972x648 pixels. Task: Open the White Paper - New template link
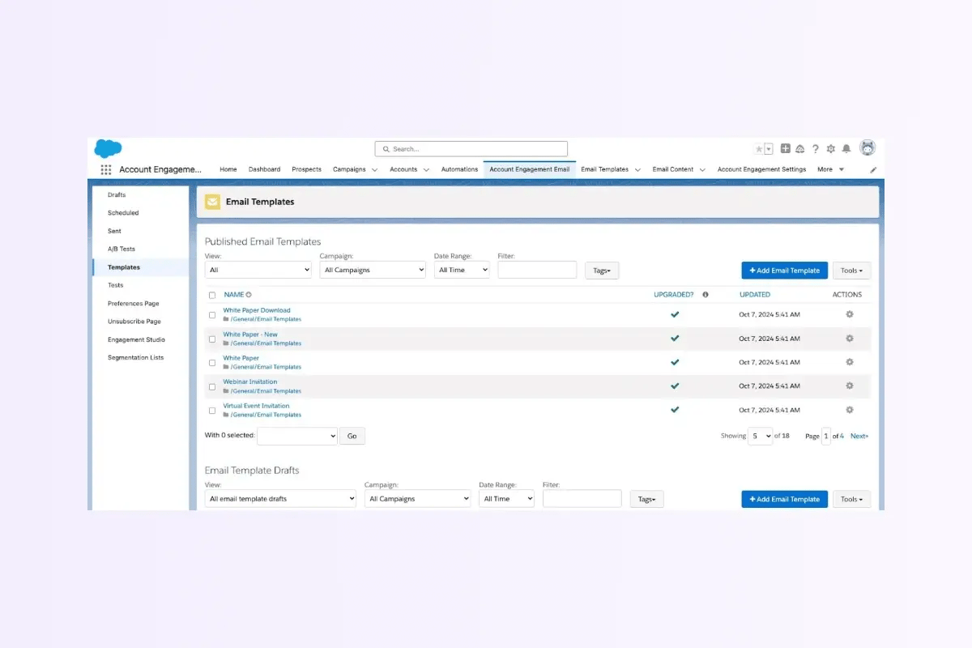pyautogui.click(x=249, y=334)
